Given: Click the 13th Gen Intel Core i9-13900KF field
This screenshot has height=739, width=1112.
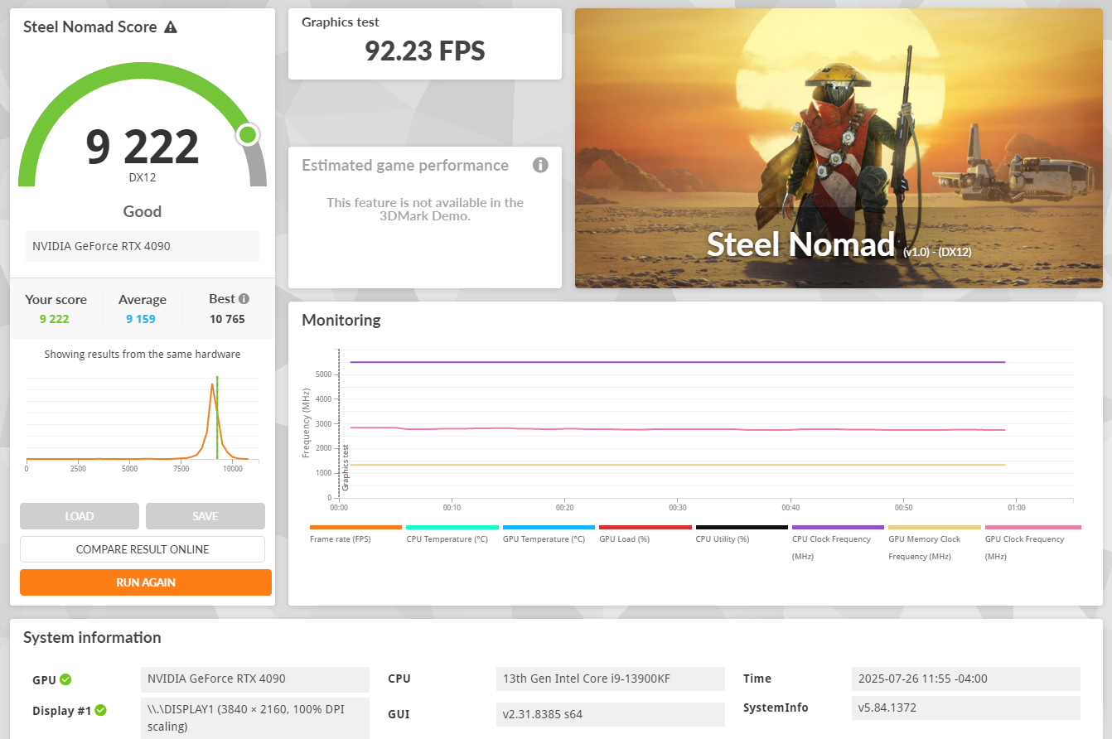Looking at the screenshot, I should click(611, 679).
